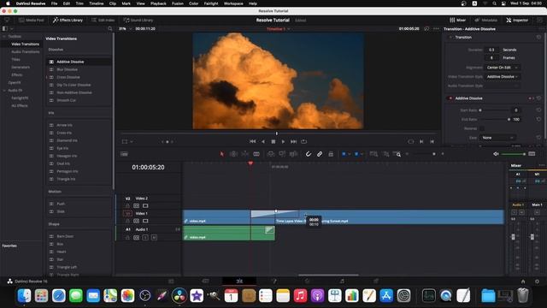
Task: Switch to the Edit page tab
Action: [239, 281]
